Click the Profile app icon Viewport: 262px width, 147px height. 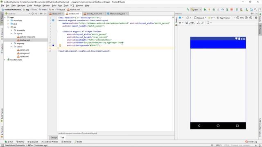(223, 10)
